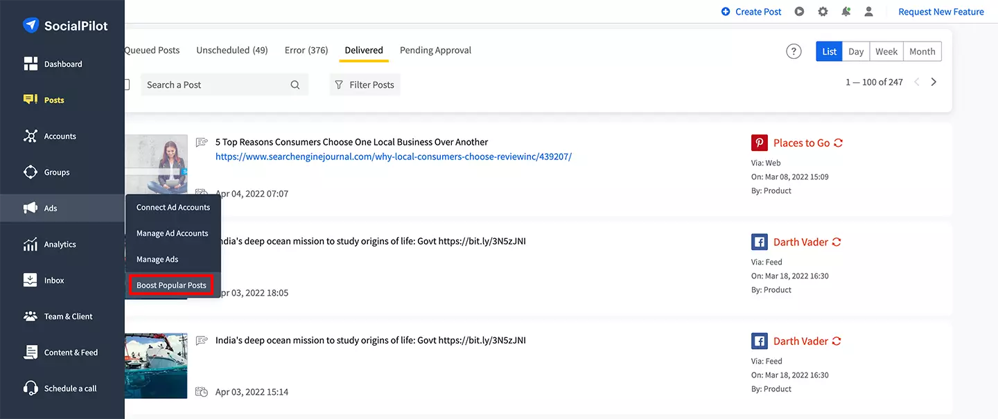Click Pinterest icon beside Places to Go
Image resolution: width=998 pixels, height=419 pixels.
(x=760, y=143)
